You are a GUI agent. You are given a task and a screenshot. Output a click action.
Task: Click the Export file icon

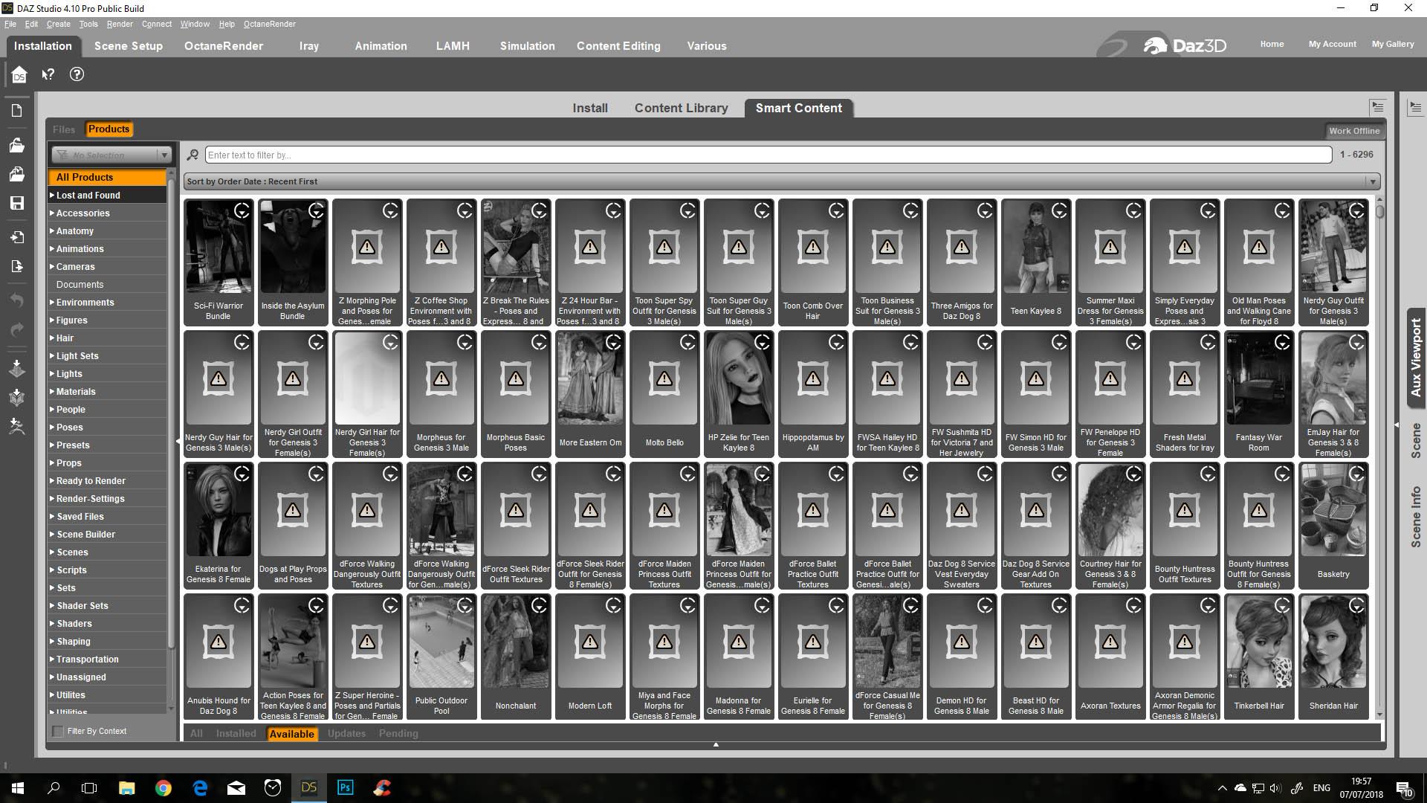click(17, 266)
